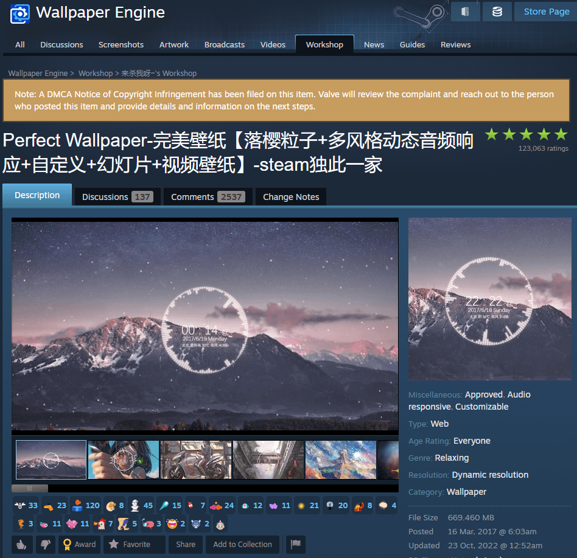Viewport: 577px width, 558px height.
Task: Click the Wallpaper Engine app logo icon
Action: pyautogui.click(x=20, y=14)
